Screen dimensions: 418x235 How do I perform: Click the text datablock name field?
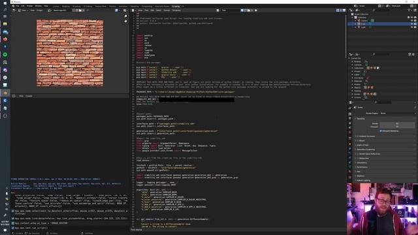click(231, 10)
